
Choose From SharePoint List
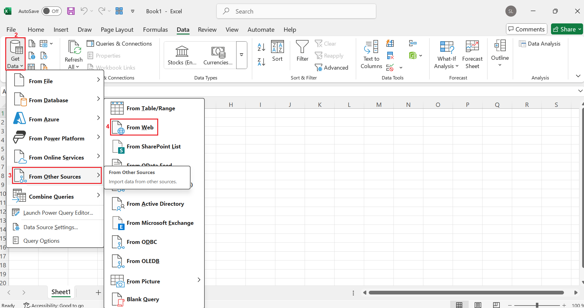(x=154, y=146)
